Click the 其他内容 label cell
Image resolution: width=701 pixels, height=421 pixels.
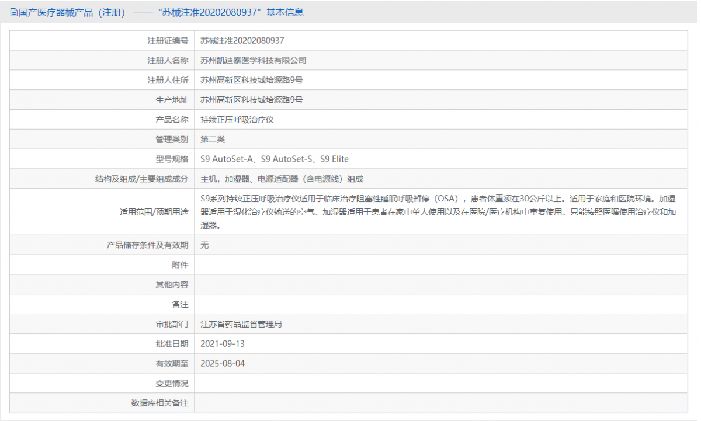coord(102,284)
